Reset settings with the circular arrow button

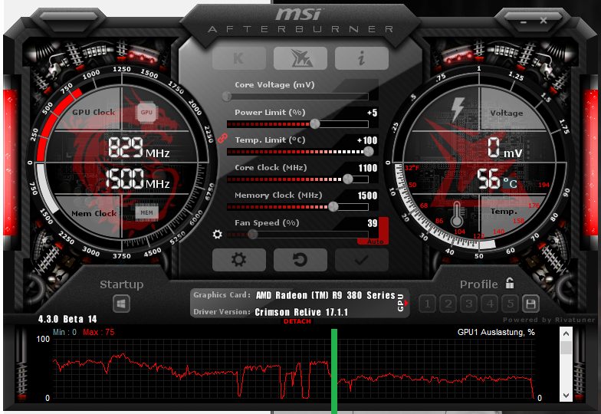pos(300,260)
